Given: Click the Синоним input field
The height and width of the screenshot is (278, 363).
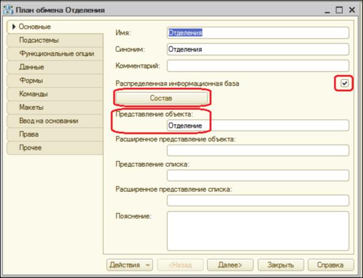Looking at the screenshot, I should (258, 49).
